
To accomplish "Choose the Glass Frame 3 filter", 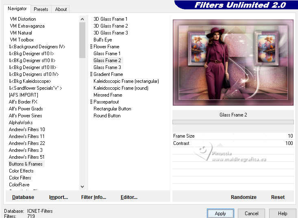I will pos(107,67).
